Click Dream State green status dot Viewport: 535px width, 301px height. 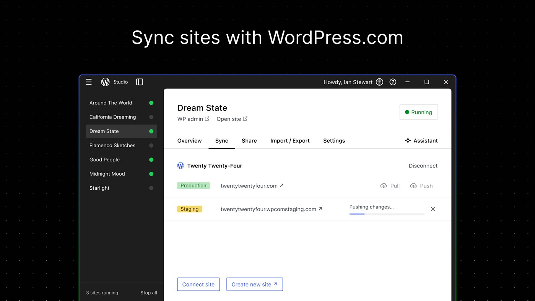click(151, 131)
